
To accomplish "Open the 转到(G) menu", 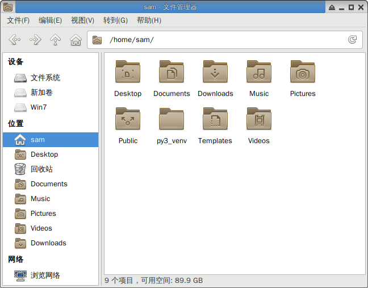I will tap(115, 20).
